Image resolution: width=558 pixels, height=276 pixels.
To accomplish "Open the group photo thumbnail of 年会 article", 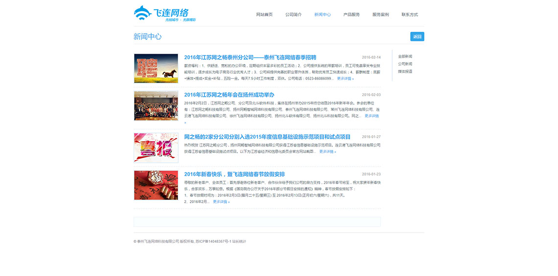I will [x=156, y=106].
